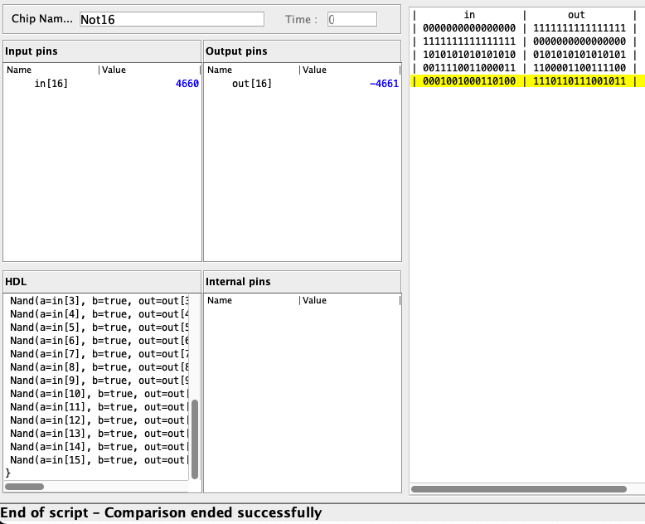Click the Time field showing 0
645x524 pixels.
click(x=352, y=19)
